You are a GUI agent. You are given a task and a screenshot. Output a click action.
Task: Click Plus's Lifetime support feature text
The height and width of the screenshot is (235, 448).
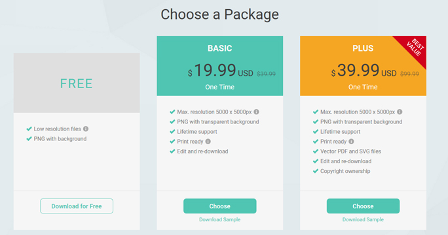click(x=341, y=132)
